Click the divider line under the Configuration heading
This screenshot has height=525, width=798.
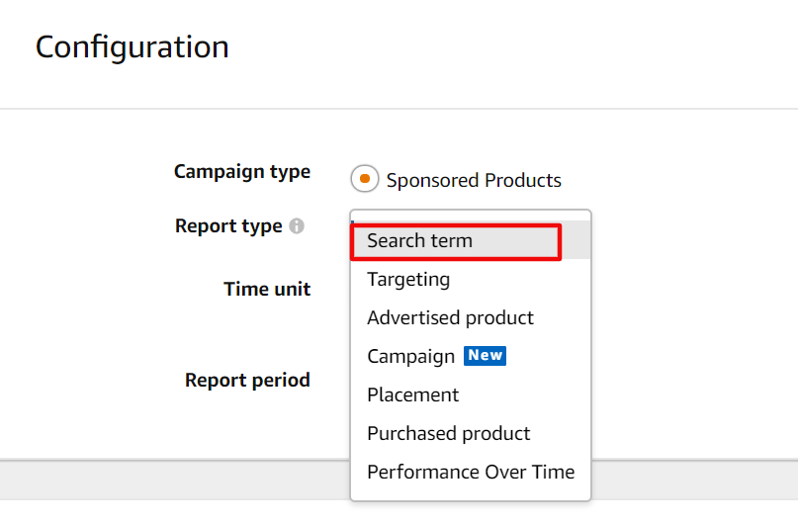(399, 109)
